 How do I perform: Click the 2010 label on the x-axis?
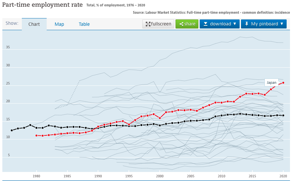222,176
